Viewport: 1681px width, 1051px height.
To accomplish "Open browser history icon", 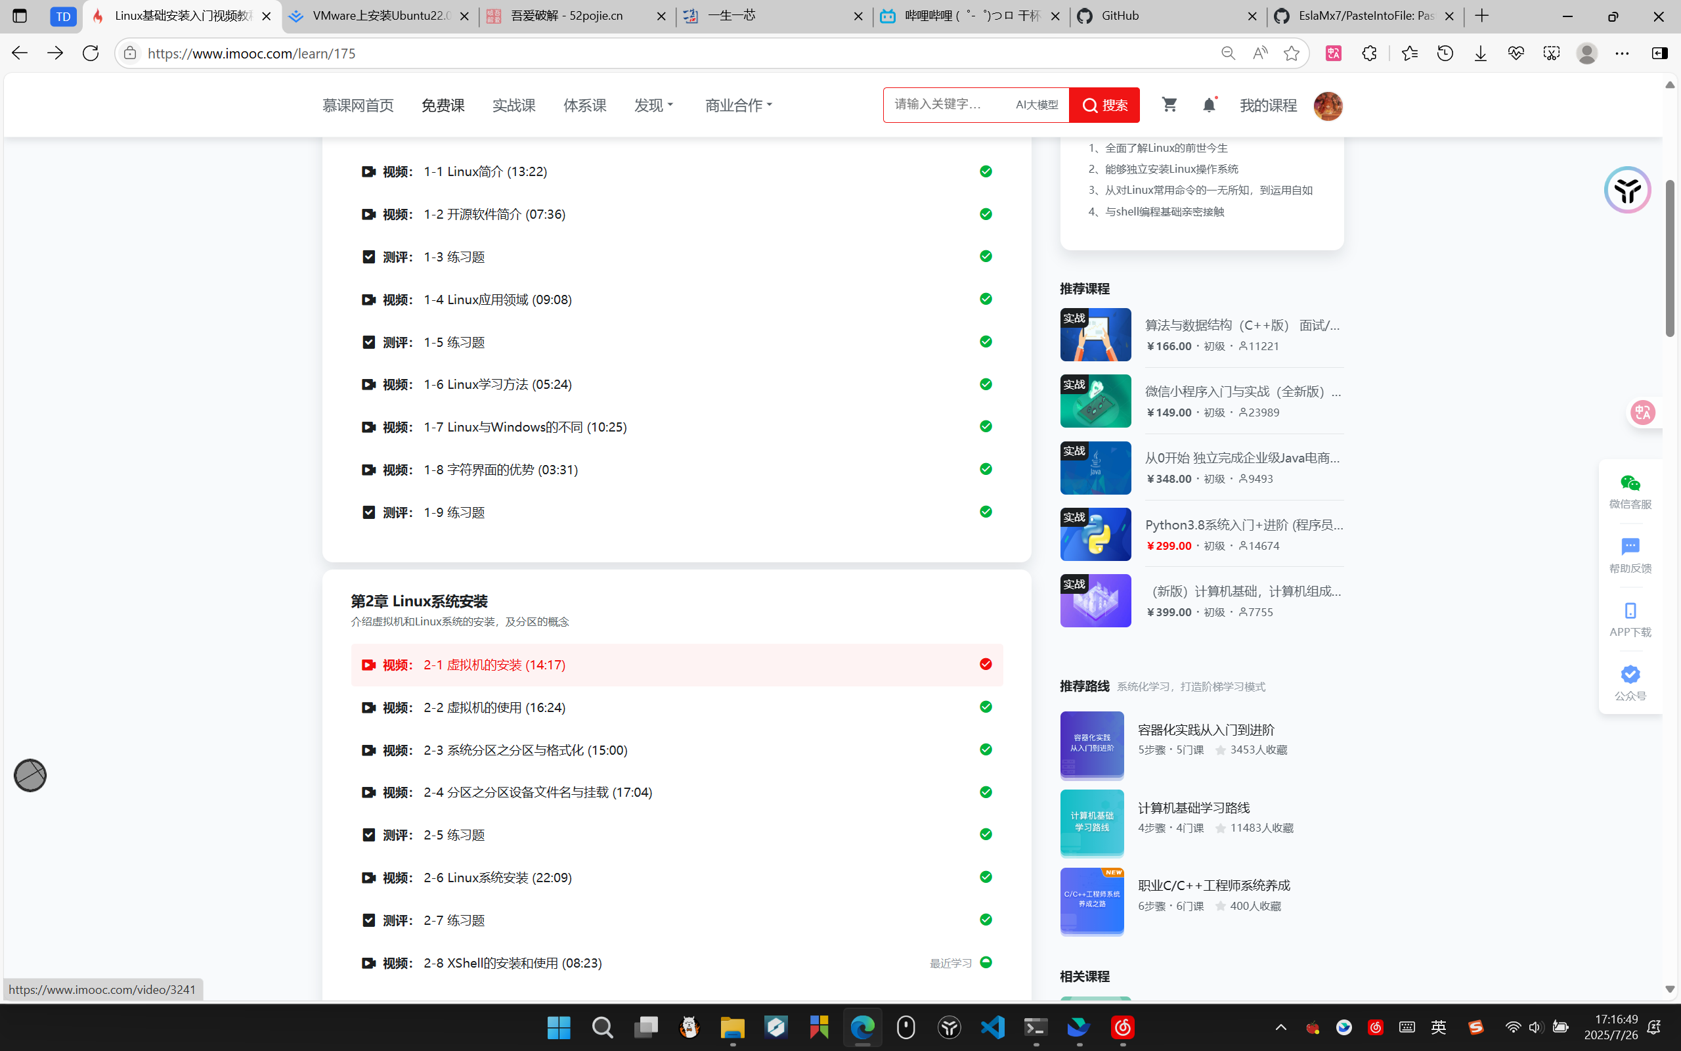I will [x=1445, y=53].
